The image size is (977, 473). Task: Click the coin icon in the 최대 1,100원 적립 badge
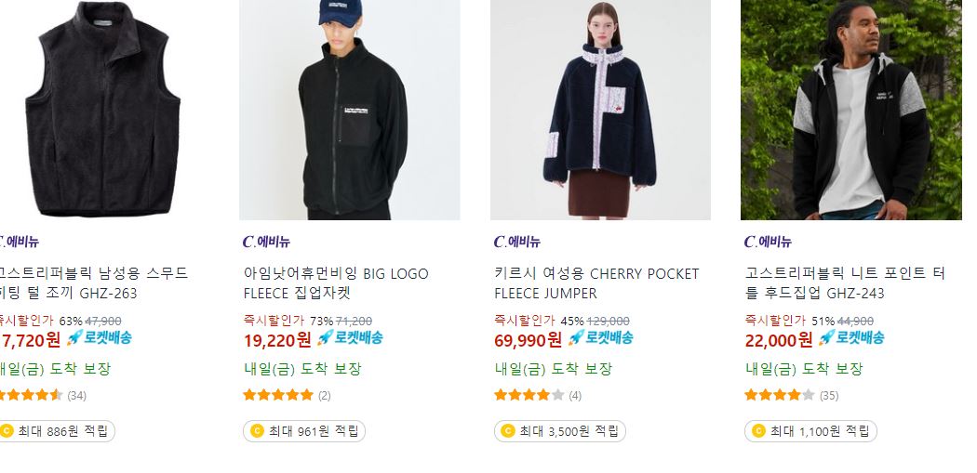point(758,430)
